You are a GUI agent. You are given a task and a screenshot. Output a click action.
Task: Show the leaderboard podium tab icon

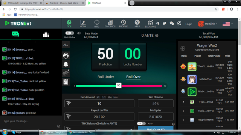(46, 34)
